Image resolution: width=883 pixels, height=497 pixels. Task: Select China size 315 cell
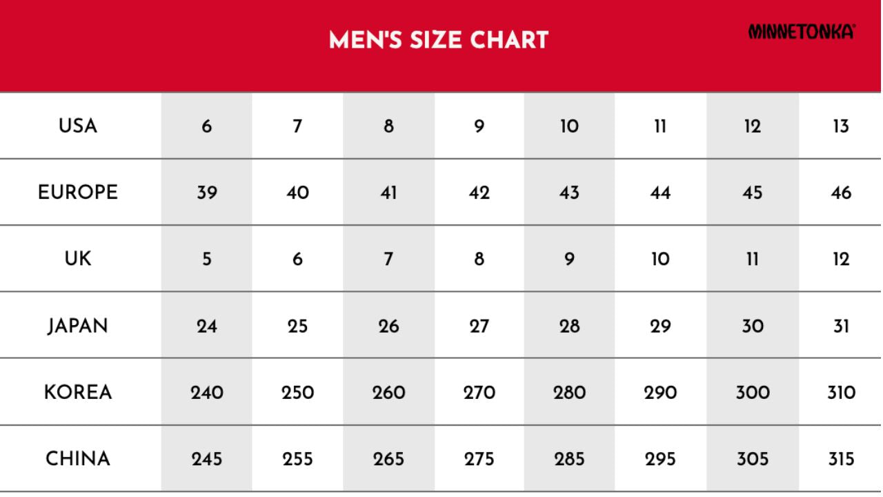tap(842, 459)
